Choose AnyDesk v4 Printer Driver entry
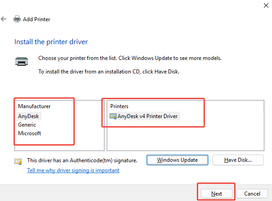 [x=147, y=116]
